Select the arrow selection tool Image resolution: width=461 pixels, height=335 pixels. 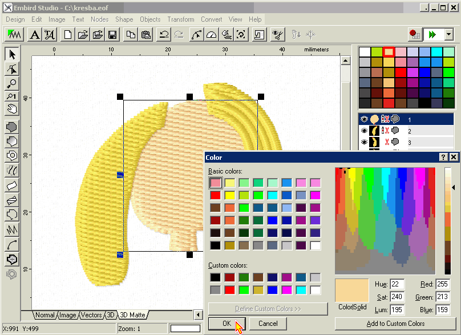(12, 54)
